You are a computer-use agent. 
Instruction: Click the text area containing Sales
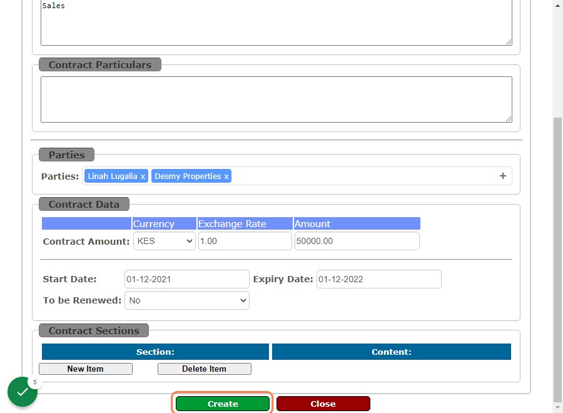pos(276,23)
